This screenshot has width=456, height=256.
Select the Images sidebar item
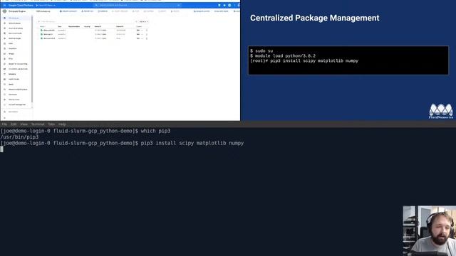click(11, 54)
